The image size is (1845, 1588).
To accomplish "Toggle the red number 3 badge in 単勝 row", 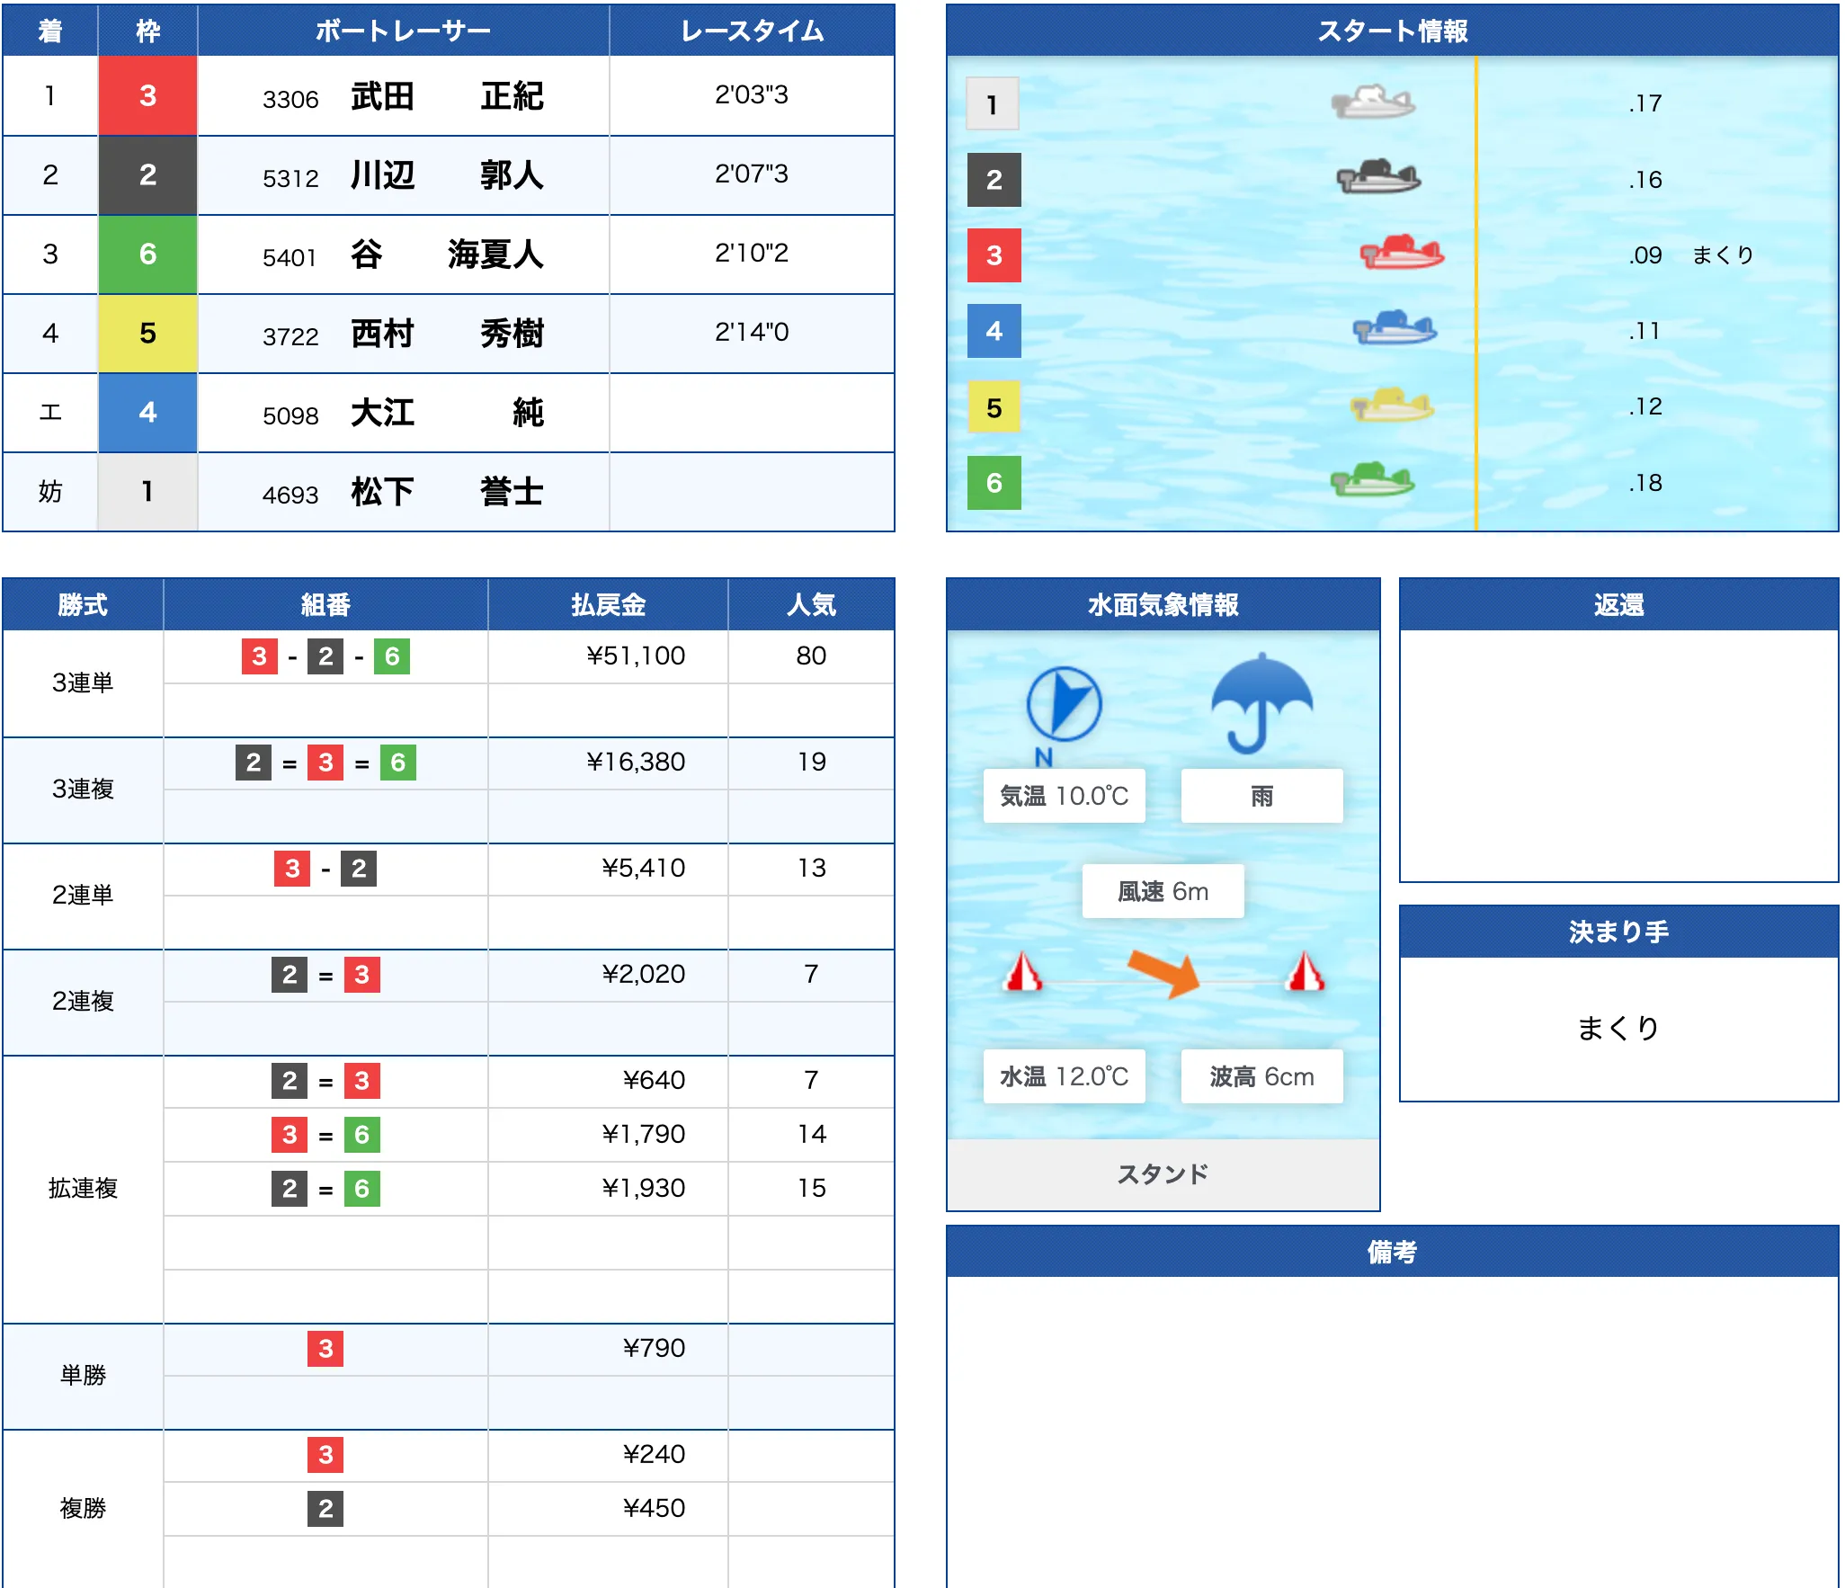I will pyautogui.click(x=326, y=1349).
